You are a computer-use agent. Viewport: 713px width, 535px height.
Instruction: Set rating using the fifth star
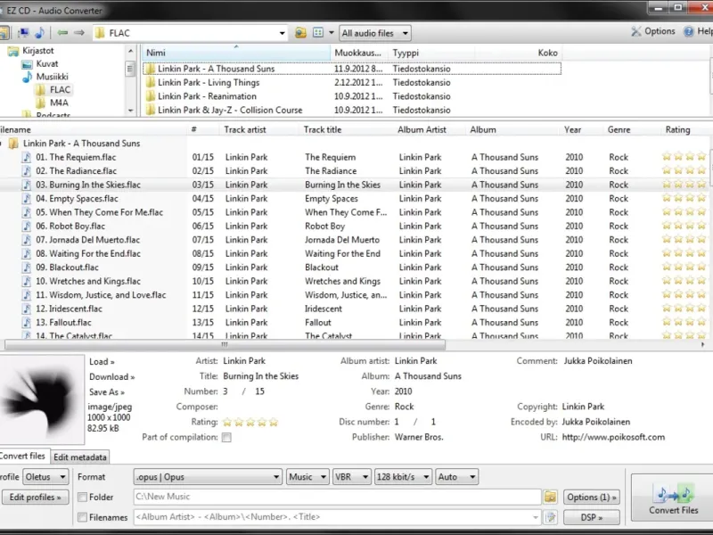(x=273, y=423)
